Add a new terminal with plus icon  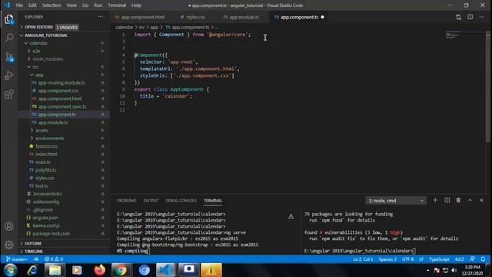(435, 200)
